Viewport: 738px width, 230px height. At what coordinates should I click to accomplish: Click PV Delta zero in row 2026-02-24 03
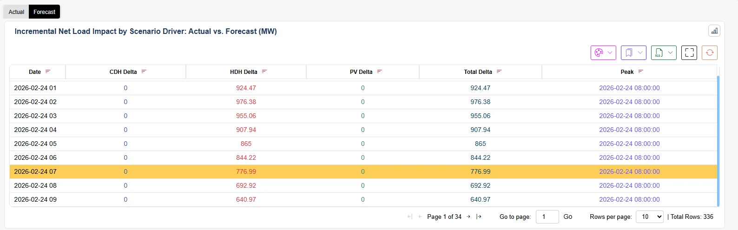tap(362, 116)
